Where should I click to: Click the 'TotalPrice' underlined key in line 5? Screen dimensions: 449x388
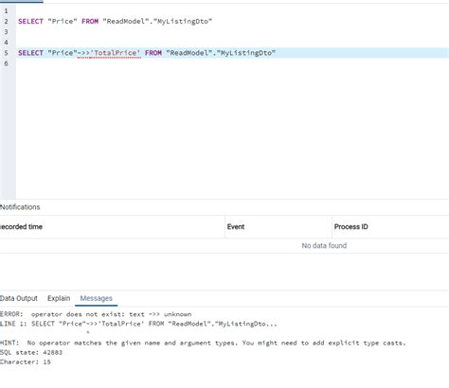115,53
